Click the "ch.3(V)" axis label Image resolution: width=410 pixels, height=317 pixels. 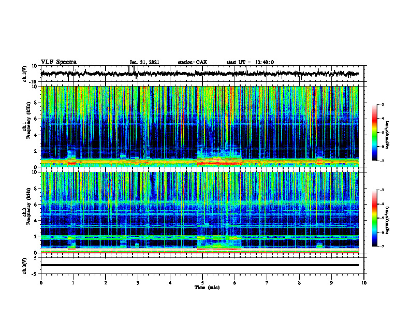25,266
